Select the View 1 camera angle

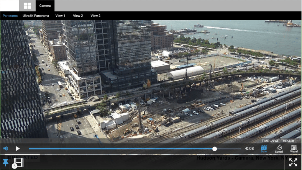click(x=60, y=16)
